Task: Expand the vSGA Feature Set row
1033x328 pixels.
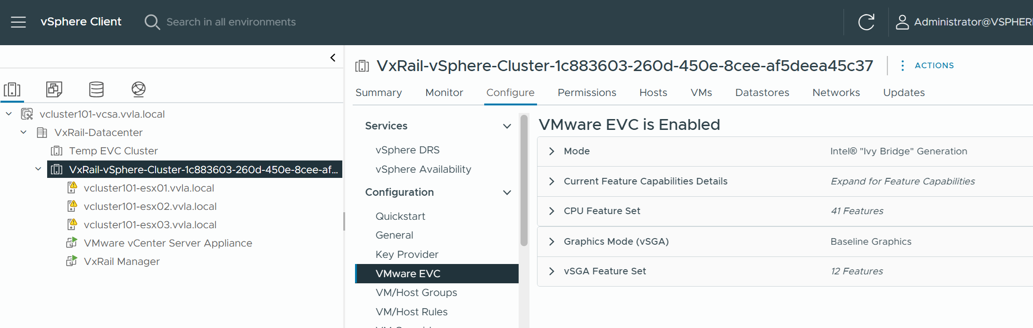Action: tap(552, 271)
